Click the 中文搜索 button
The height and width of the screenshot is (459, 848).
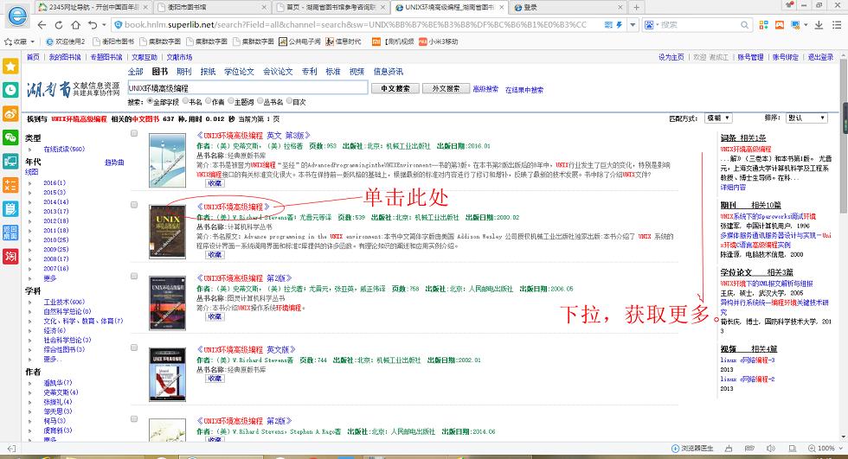click(x=395, y=88)
